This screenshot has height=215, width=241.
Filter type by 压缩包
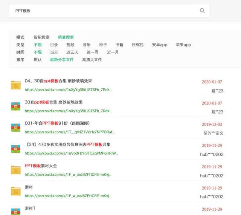tap(137, 45)
